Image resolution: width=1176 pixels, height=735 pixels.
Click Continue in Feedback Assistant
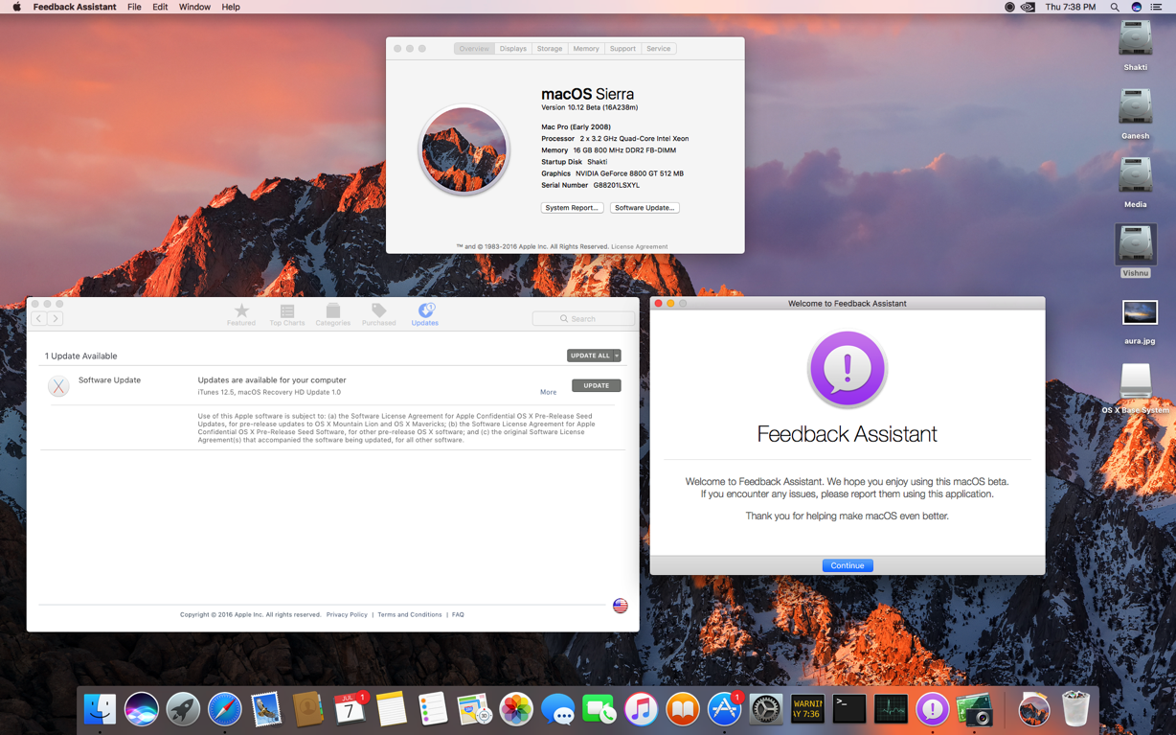848,565
